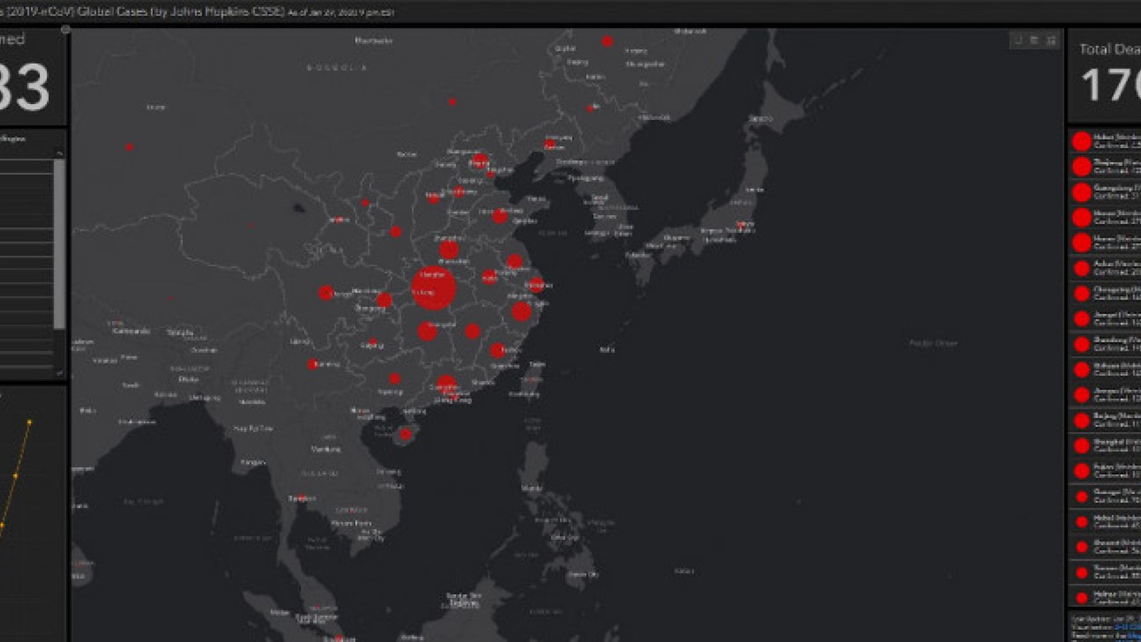Select Shanghai entry in the right-side list
This screenshot has width=1141, height=642.
1105,445
